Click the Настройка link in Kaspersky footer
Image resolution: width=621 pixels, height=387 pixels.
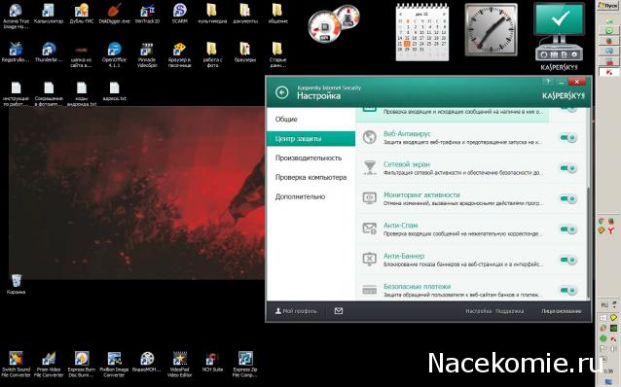pyautogui.click(x=479, y=311)
